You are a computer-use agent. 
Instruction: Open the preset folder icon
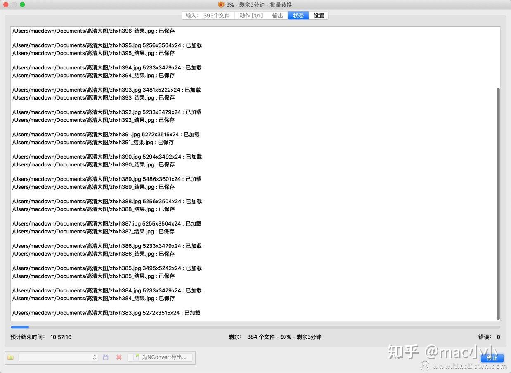[10, 357]
